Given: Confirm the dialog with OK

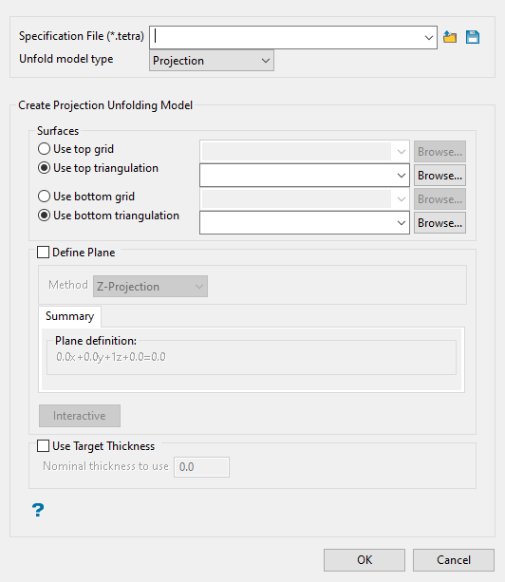Looking at the screenshot, I should point(365,560).
